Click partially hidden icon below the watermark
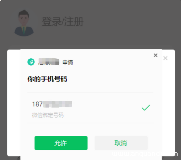This screenshot has width=181, height=160. (x=163, y=157)
